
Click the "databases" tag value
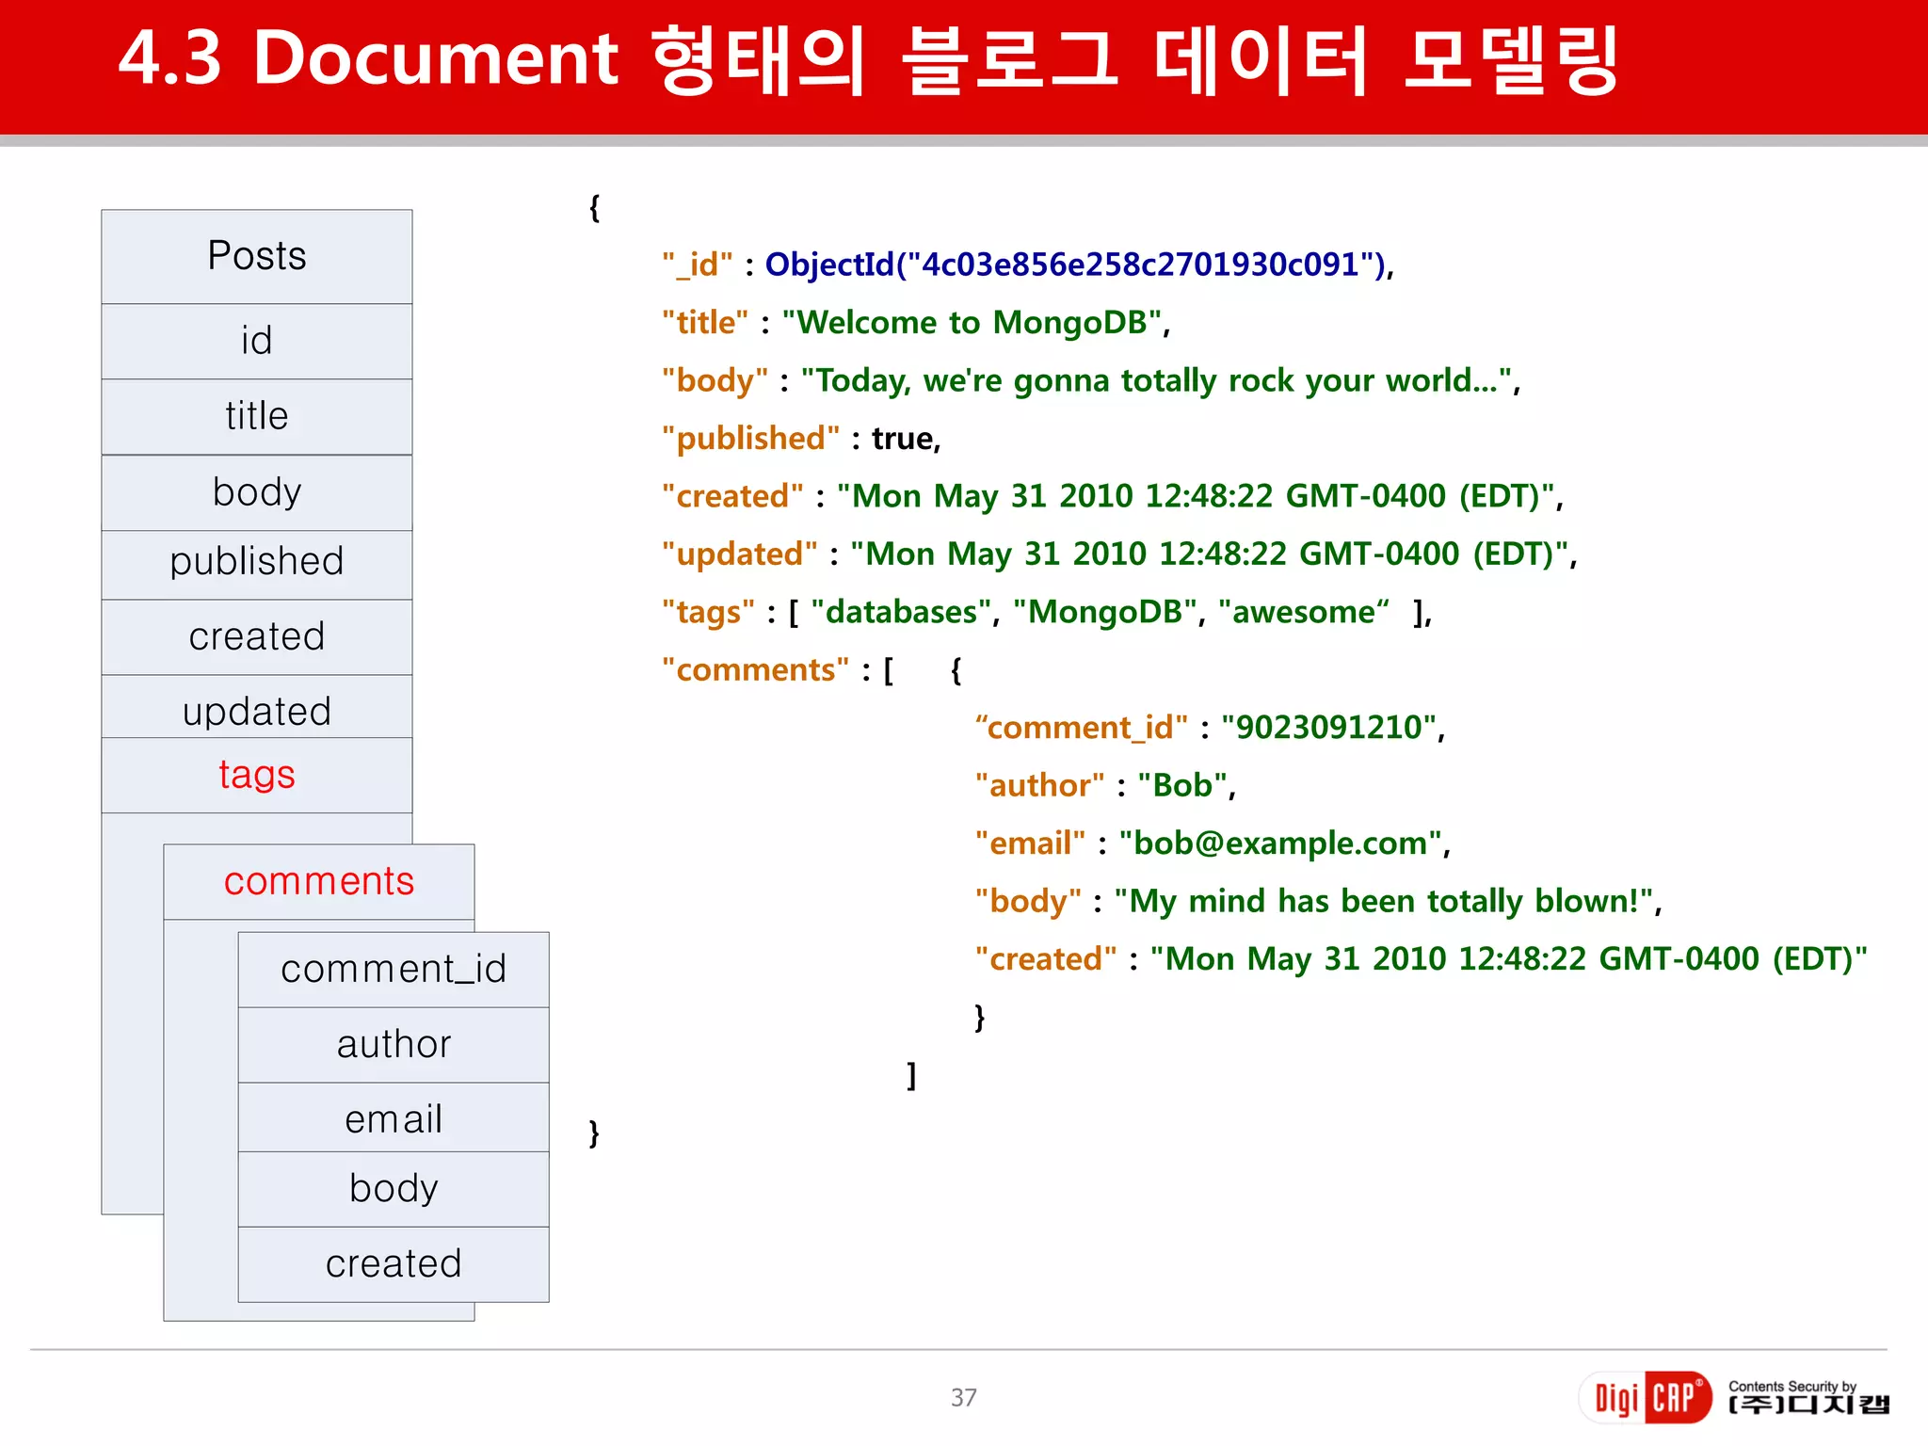click(x=901, y=612)
